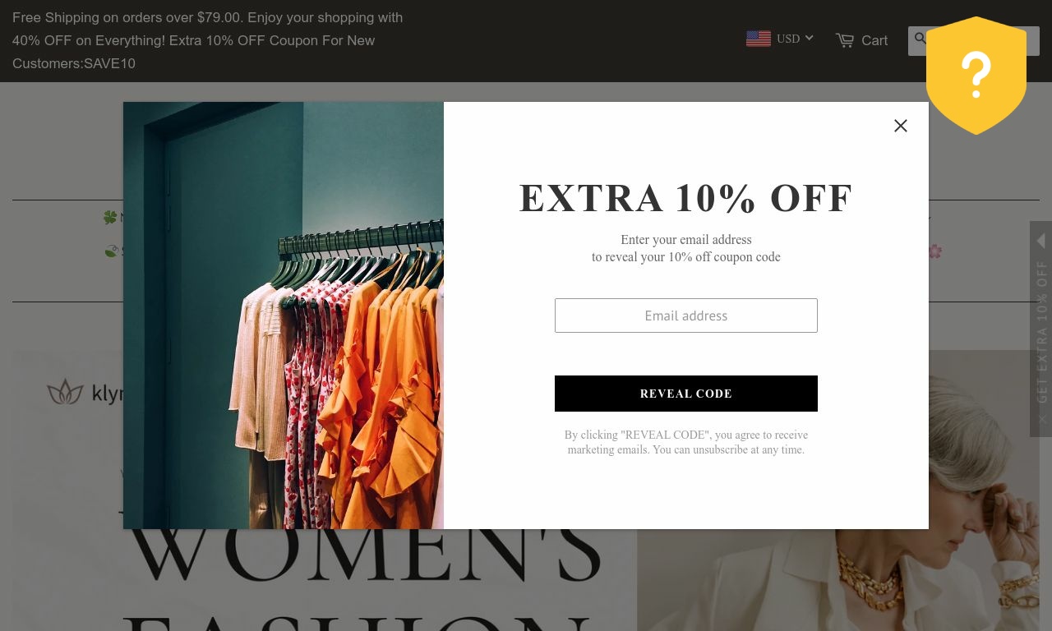Click the Cart link text
Viewport: 1052px width, 631px height.
click(874, 40)
